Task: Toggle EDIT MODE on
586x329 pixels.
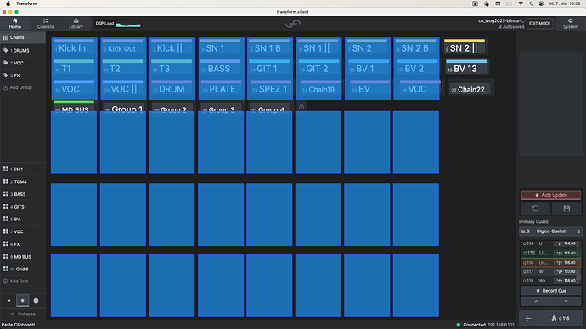Action: [x=539, y=23]
